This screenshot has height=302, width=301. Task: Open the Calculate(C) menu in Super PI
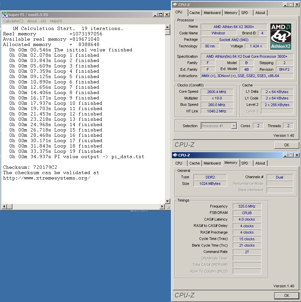pyautogui.click(x=13, y=21)
